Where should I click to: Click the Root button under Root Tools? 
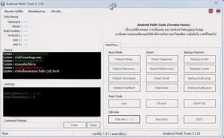124,103
